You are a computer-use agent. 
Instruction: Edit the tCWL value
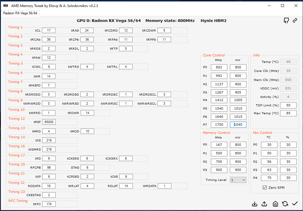click(x=49, y=67)
